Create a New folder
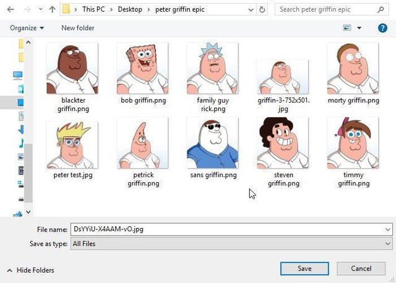This screenshot has height=283, width=396. tap(78, 28)
